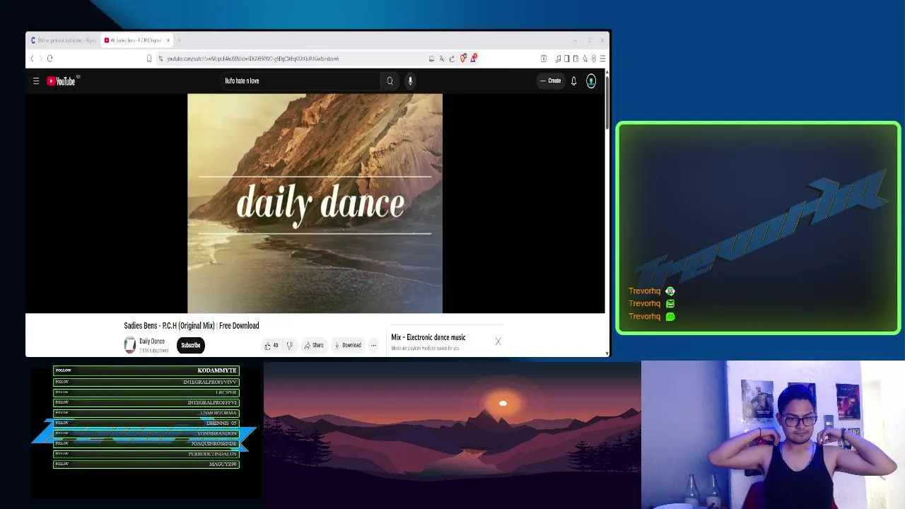The image size is (905, 509).
Task: Open a new browser tab
Action: click(x=179, y=40)
